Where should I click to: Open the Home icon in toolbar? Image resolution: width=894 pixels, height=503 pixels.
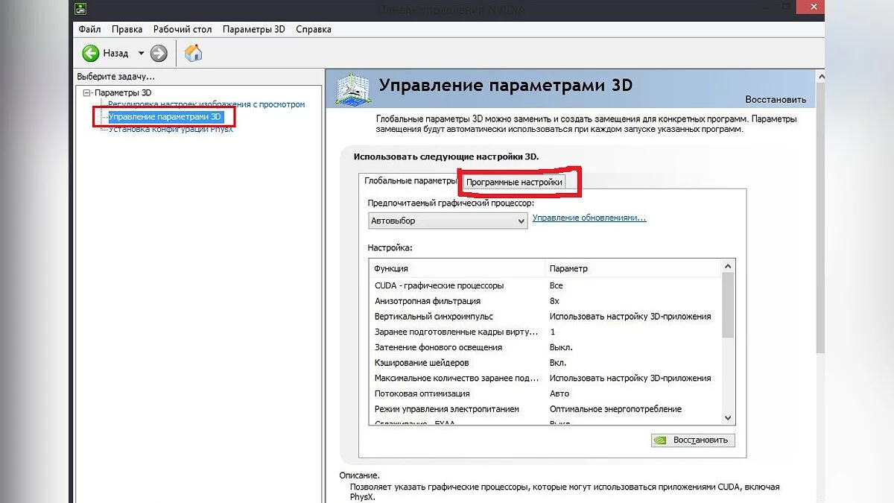tap(193, 53)
